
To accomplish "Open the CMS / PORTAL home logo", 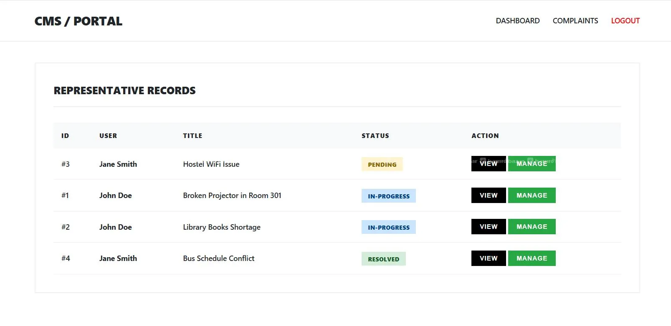I will tap(78, 21).
